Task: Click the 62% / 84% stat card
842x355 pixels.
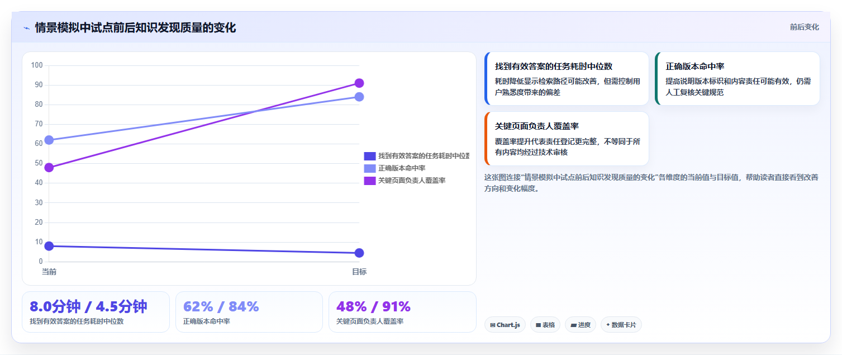Action: (249, 312)
